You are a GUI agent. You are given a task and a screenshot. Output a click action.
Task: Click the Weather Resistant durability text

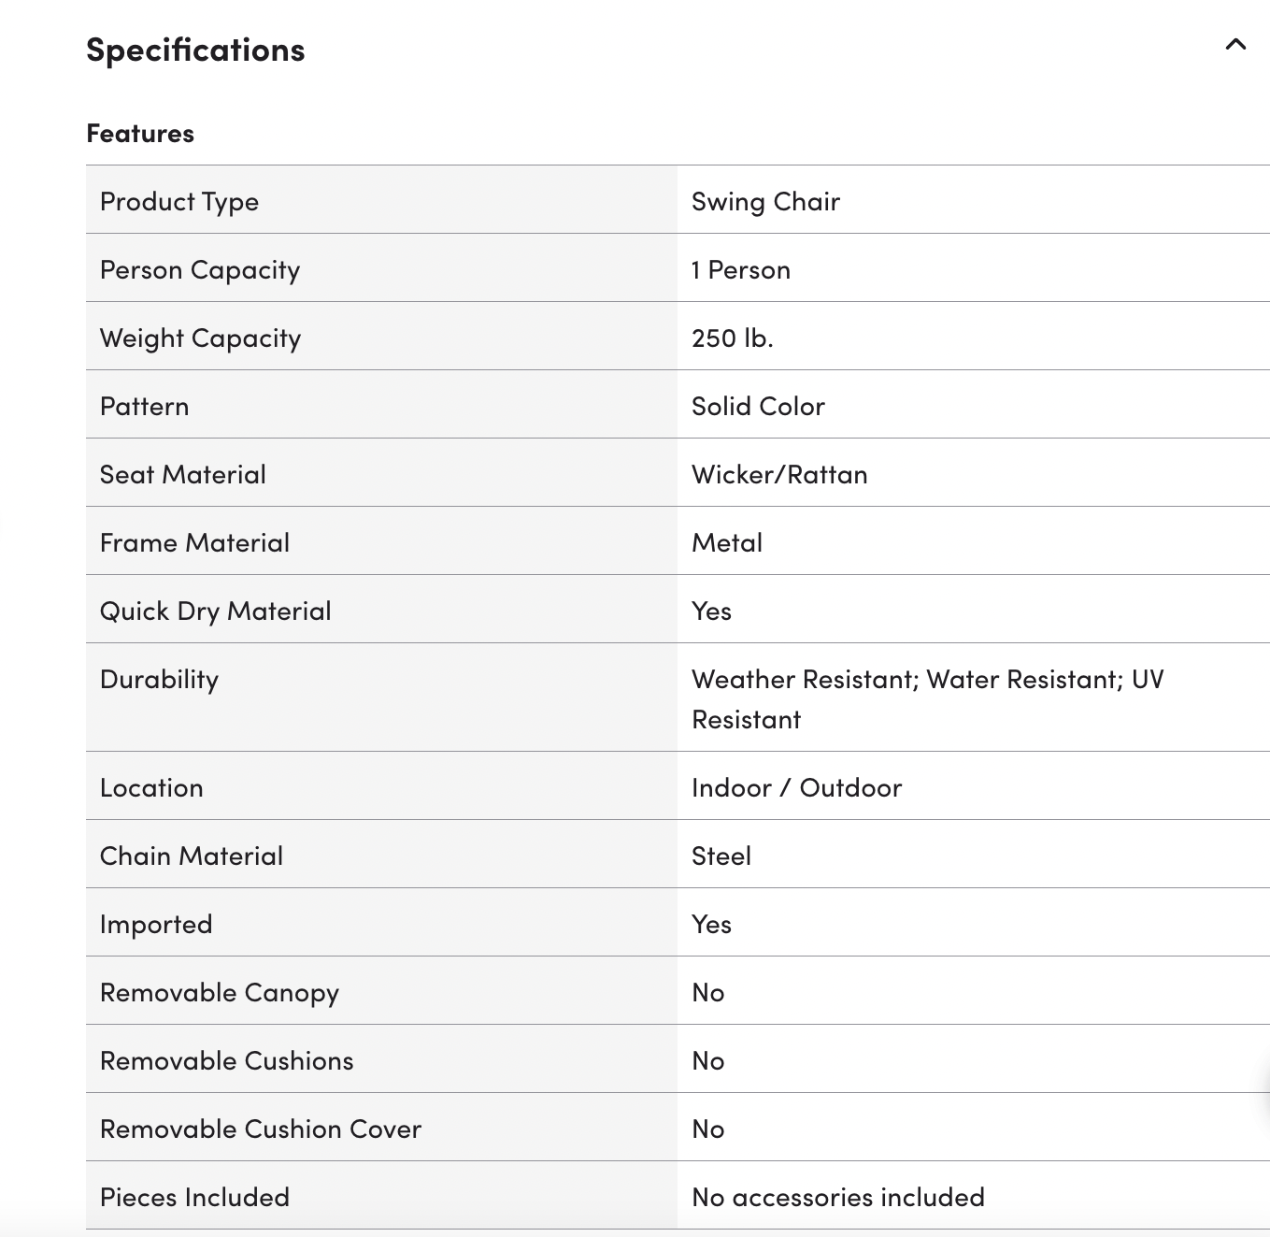pos(804,679)
